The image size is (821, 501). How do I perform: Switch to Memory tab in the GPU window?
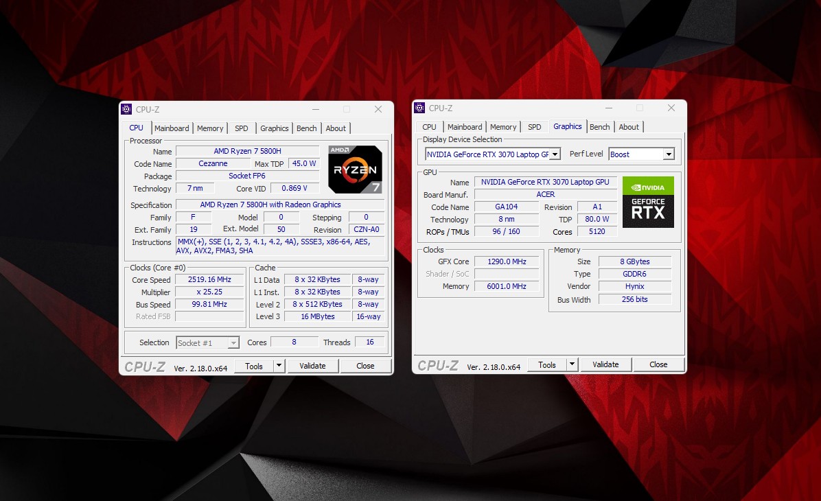(x=503, y=127)
